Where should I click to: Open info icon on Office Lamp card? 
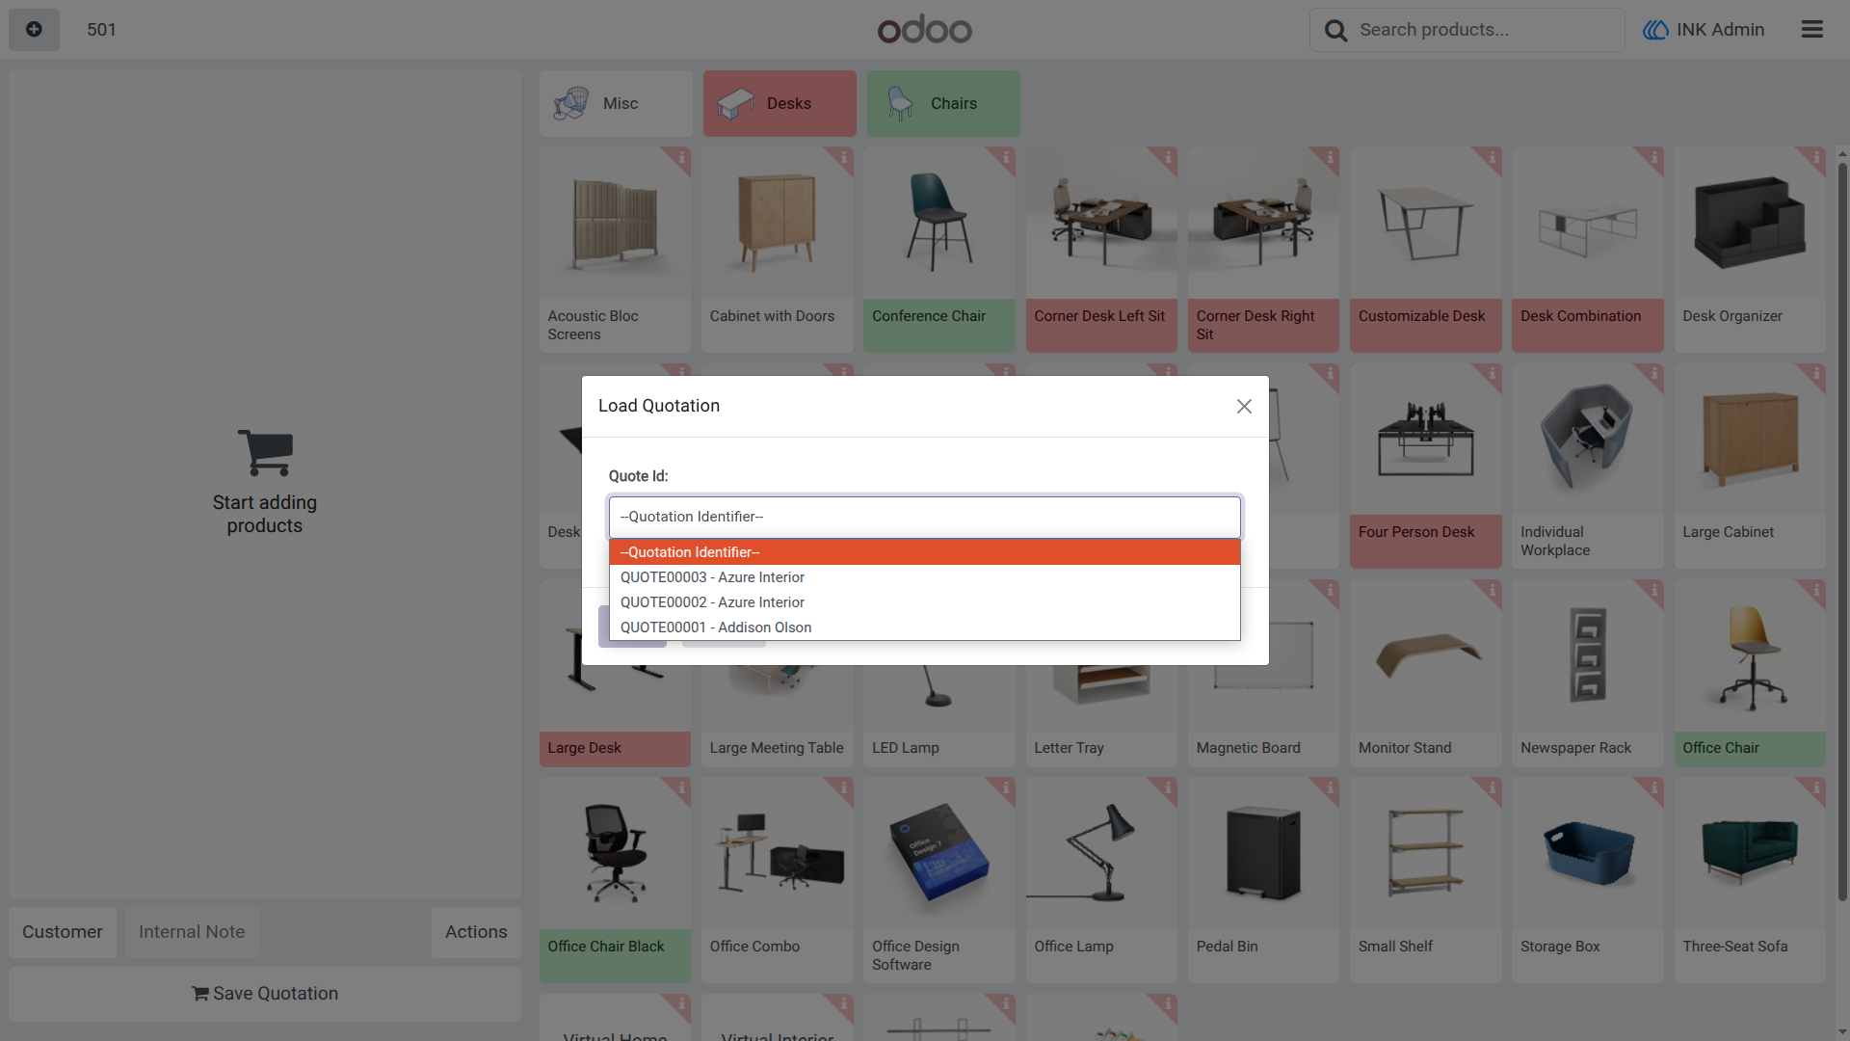1167,788
